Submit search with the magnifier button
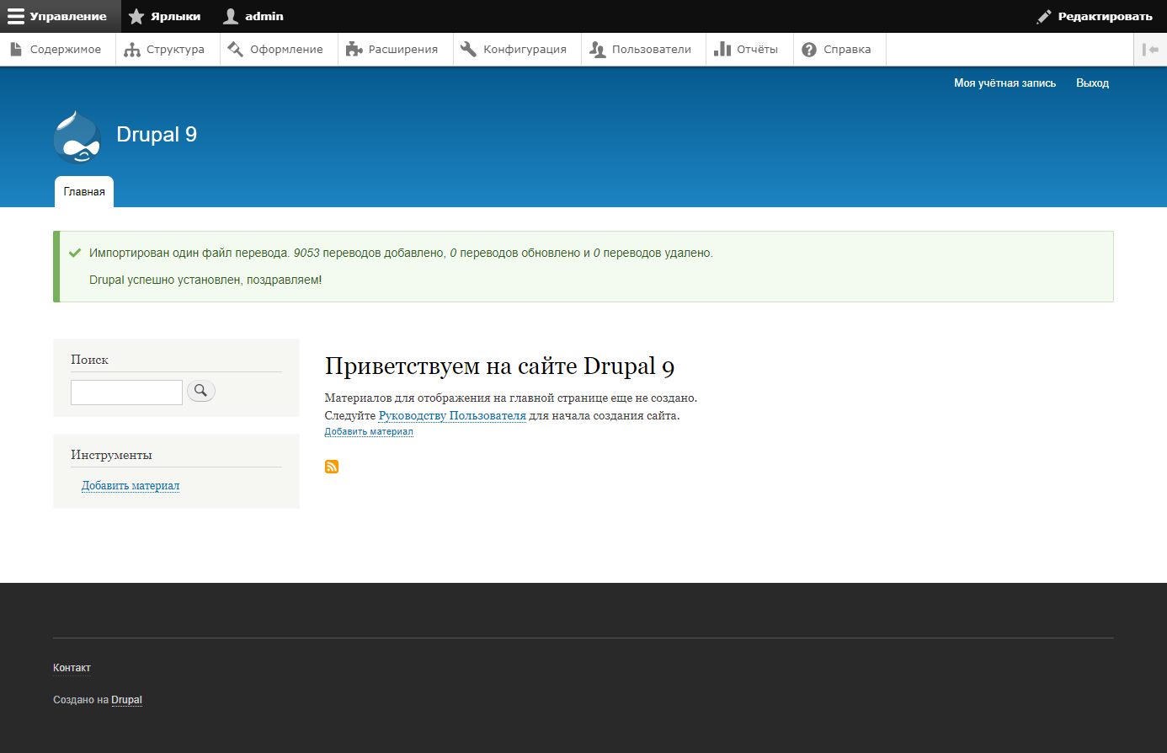 click(x=201, y=391)
